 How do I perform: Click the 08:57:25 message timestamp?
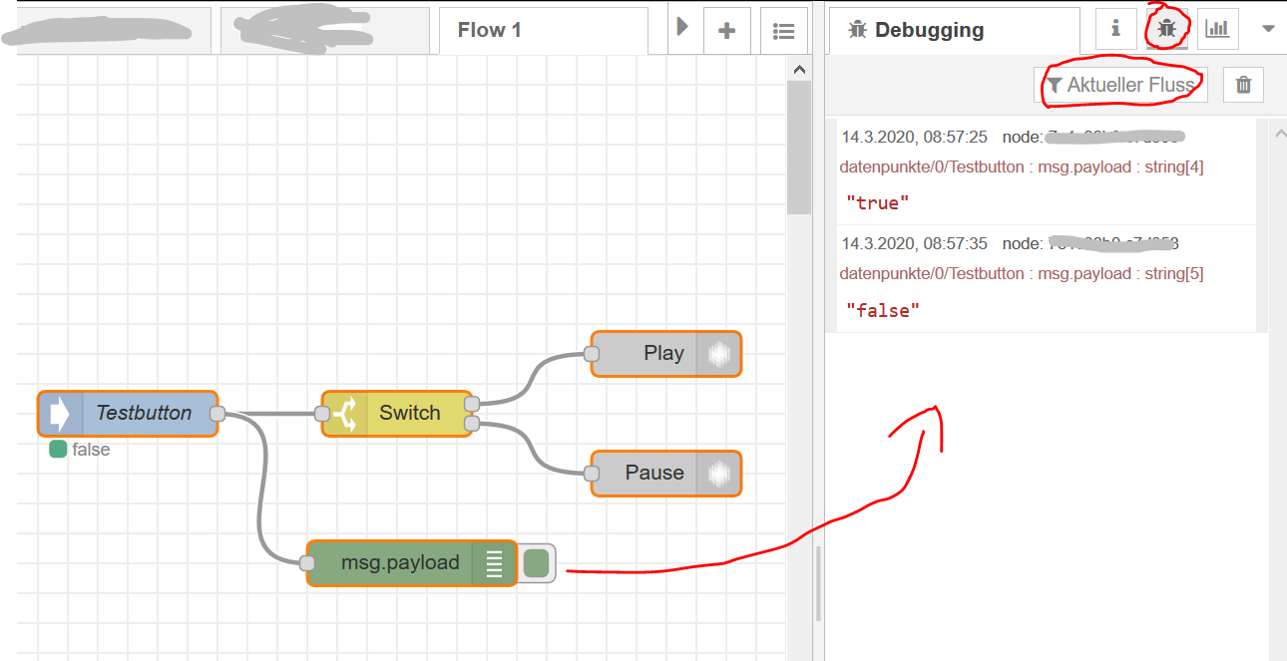(914, 136)
